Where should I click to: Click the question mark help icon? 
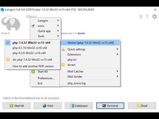click(147, 17)
